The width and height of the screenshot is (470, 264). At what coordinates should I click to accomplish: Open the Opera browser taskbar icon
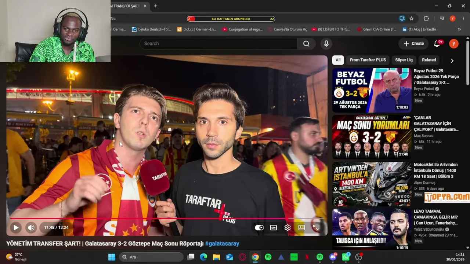tap(242, 257)
